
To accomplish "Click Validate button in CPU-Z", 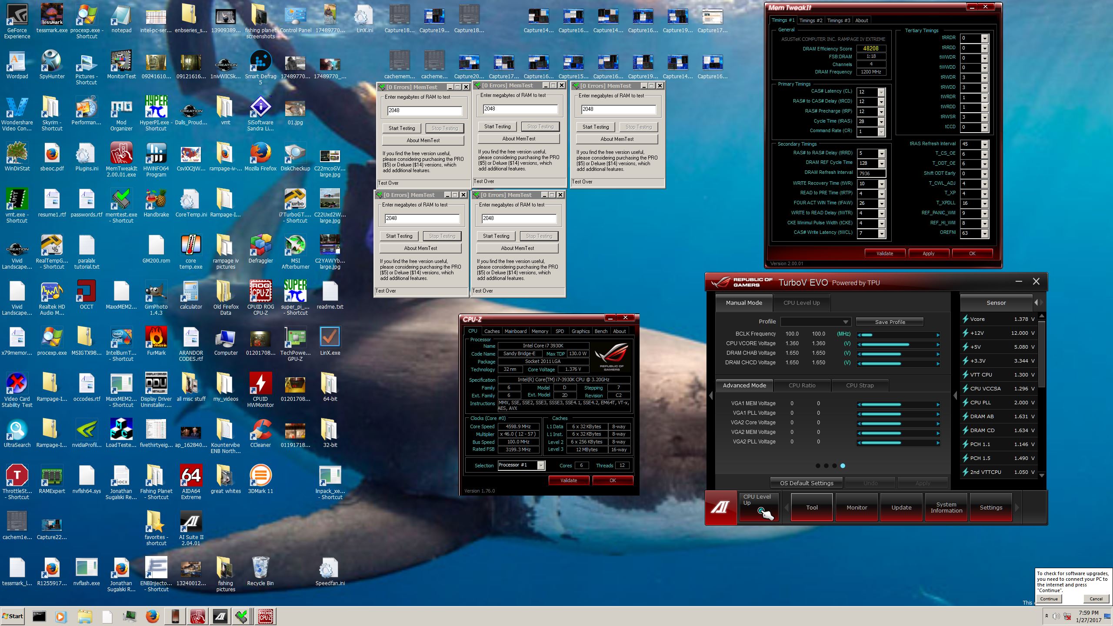I will (x=568, y=480).
